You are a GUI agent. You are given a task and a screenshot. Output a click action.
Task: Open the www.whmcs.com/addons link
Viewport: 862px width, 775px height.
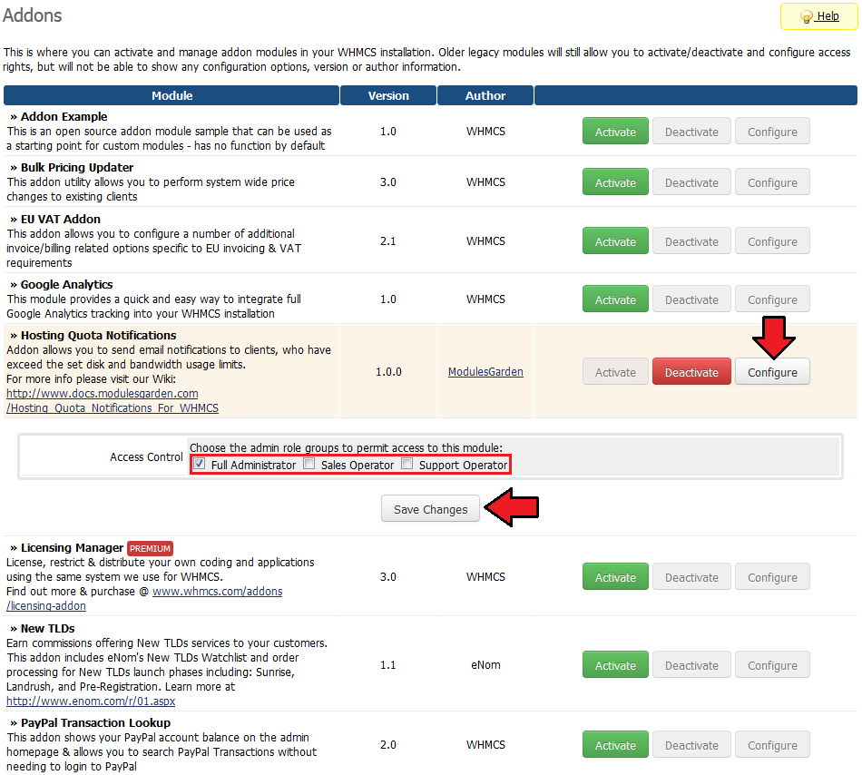pyautogui.click(x=217, y=592)
